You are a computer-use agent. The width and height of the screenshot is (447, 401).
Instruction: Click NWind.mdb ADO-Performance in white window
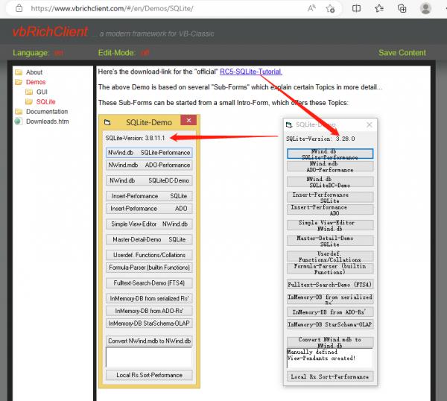pyautogui.click(x=330, y=166)
